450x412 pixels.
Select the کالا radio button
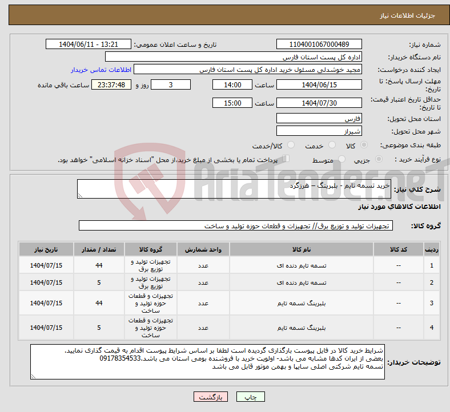point(364,145)
